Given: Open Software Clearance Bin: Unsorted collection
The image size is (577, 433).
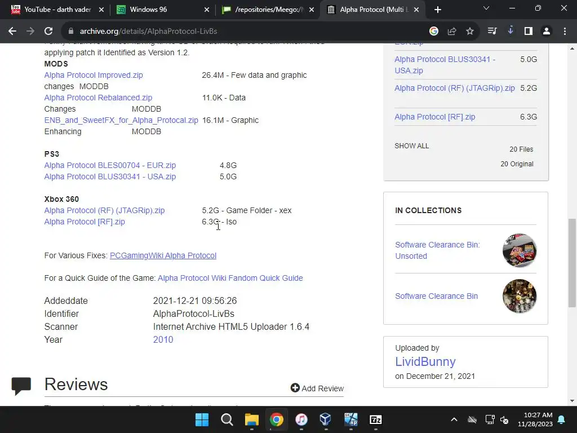Looking at the screenshot, I should (437, 250).
